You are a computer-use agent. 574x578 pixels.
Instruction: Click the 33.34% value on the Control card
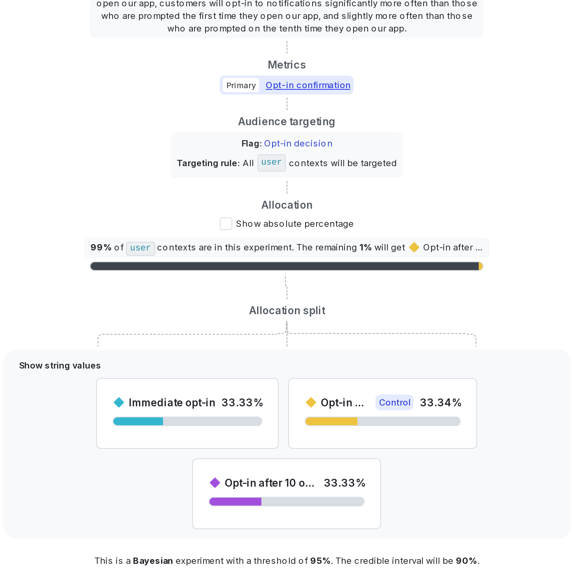pyautogui.click(x=441, y=402)
